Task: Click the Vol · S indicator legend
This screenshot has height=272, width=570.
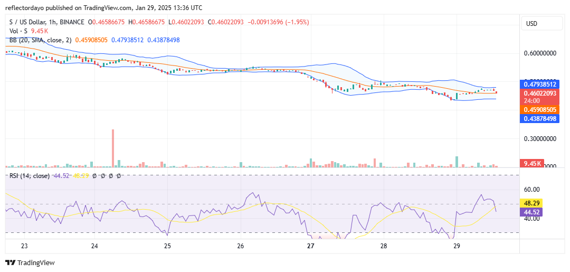Action: [x=17, y=31]
